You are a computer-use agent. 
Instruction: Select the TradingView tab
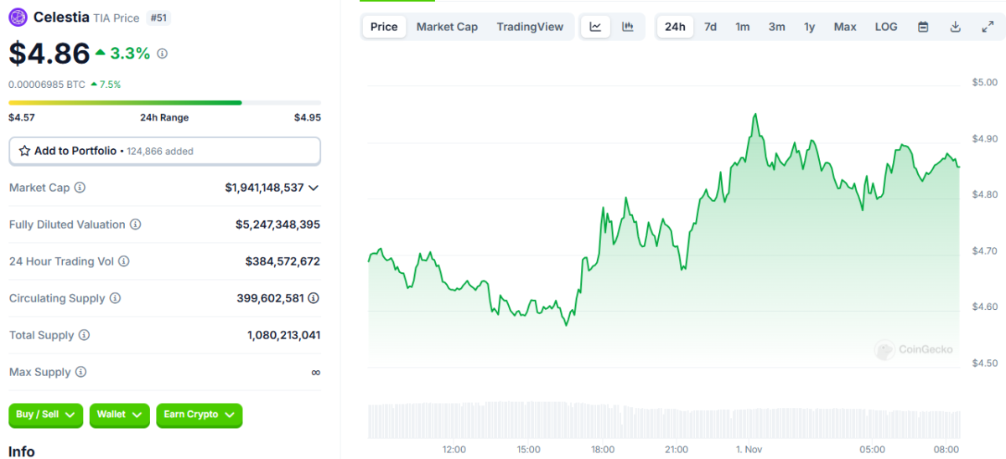(x=530, y=27)
